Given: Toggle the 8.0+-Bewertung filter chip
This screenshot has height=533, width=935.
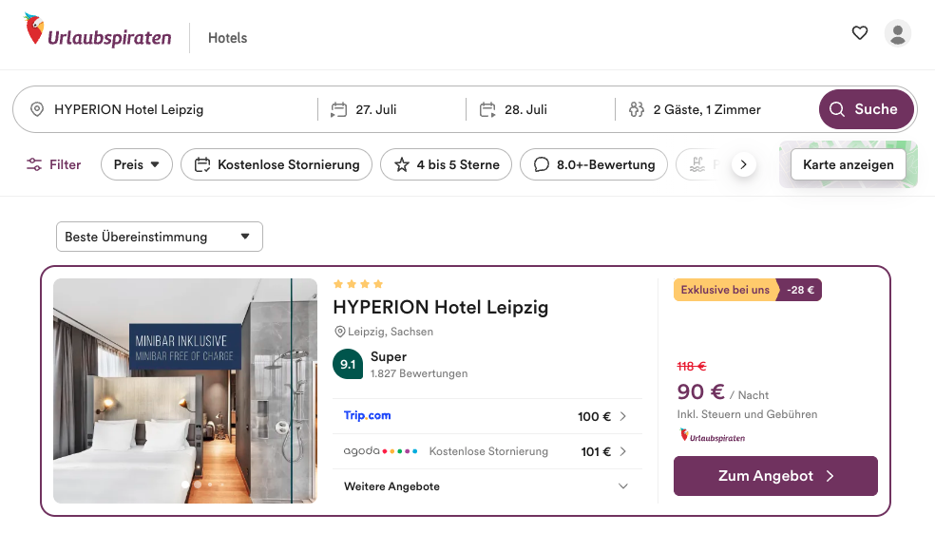Looking at the screenshot, I should [x=593, y=164].
